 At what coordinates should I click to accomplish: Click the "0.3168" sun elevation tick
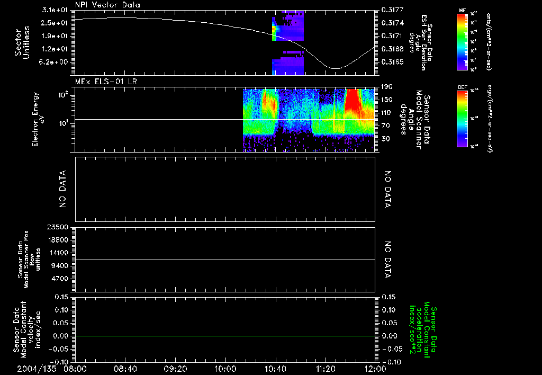point(392,49)
